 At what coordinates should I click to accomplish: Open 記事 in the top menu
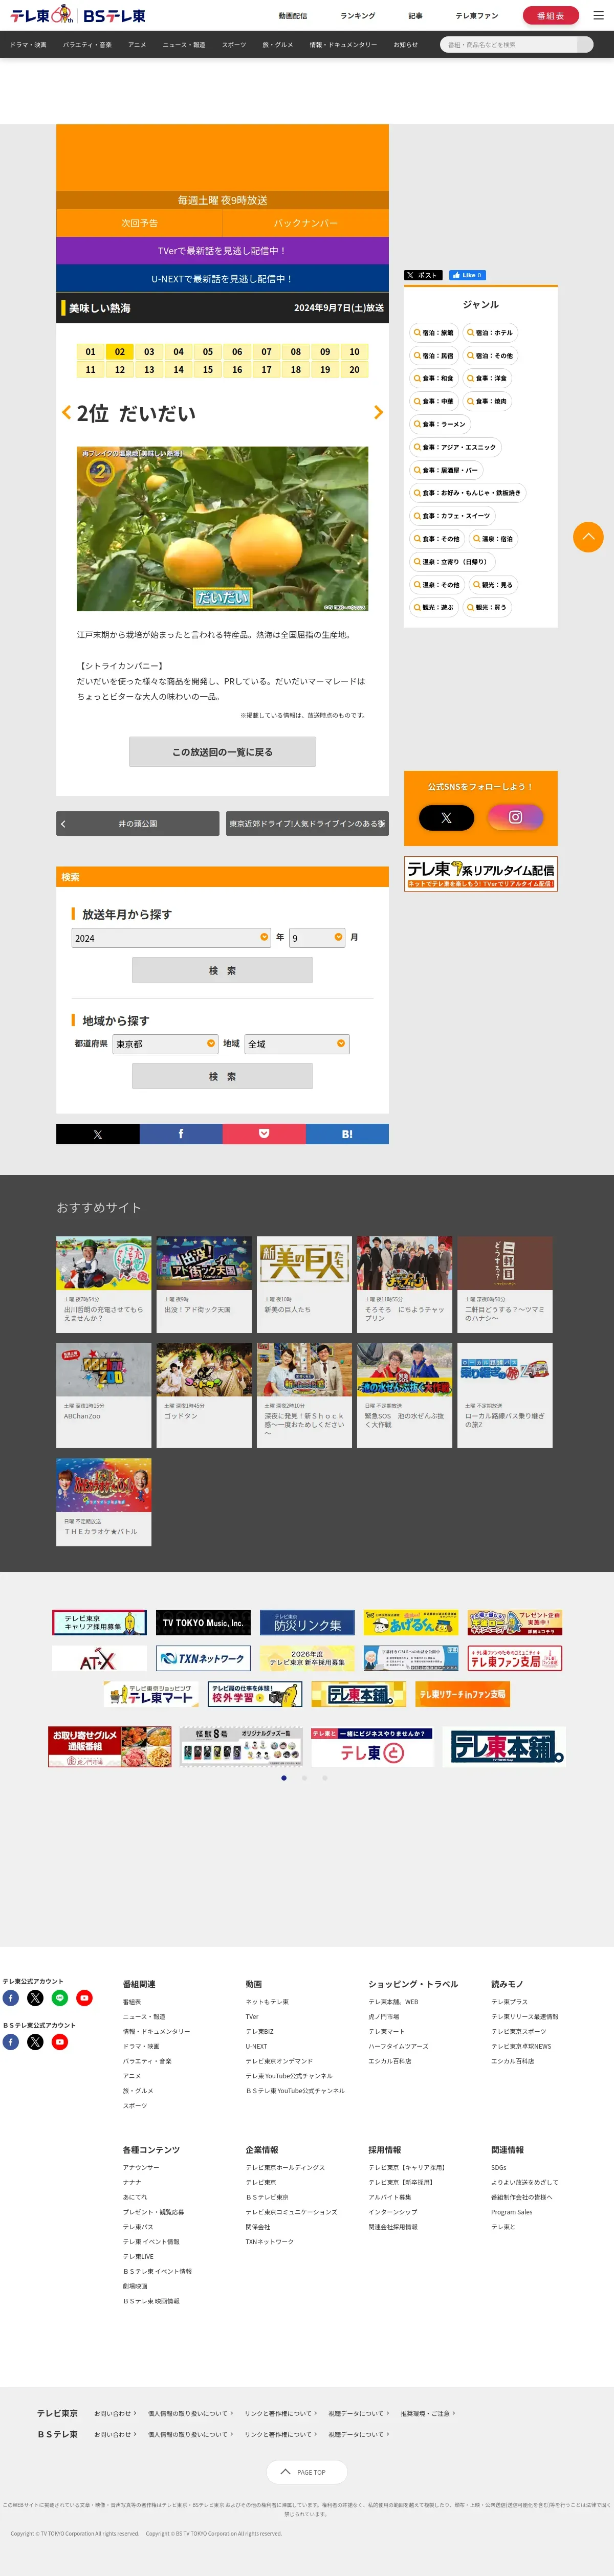point(415,16)
